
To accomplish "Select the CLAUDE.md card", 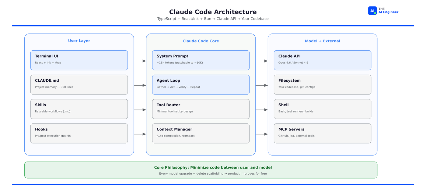I will pyautogui.click(x=79, y=85).
